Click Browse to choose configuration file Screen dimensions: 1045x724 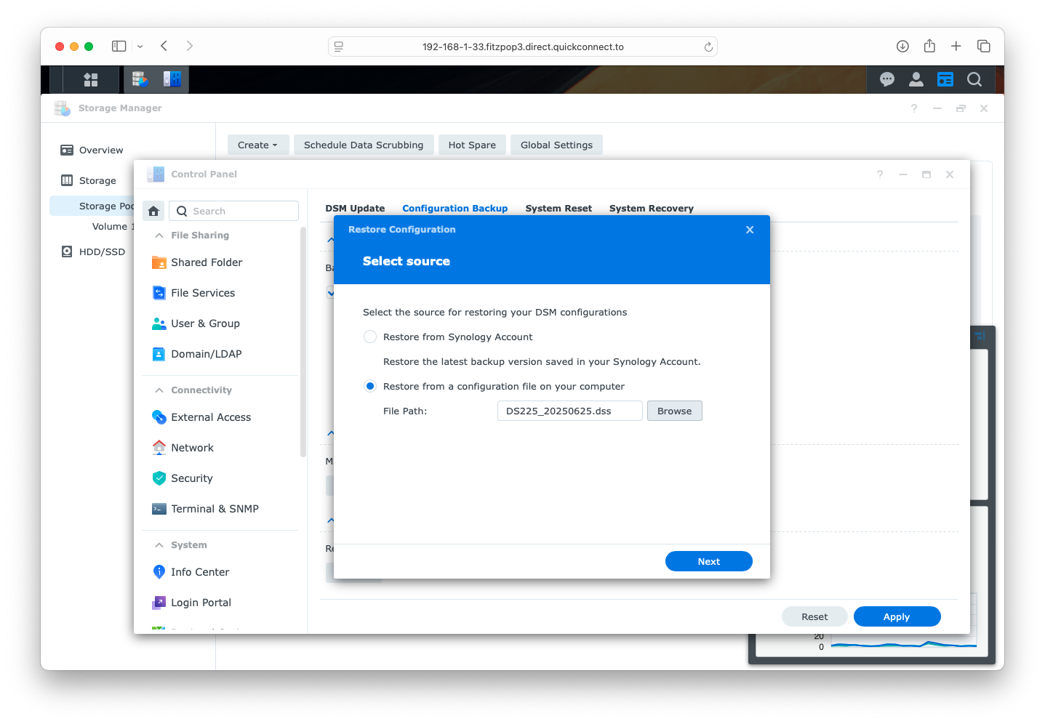click(x=675, y=411)
